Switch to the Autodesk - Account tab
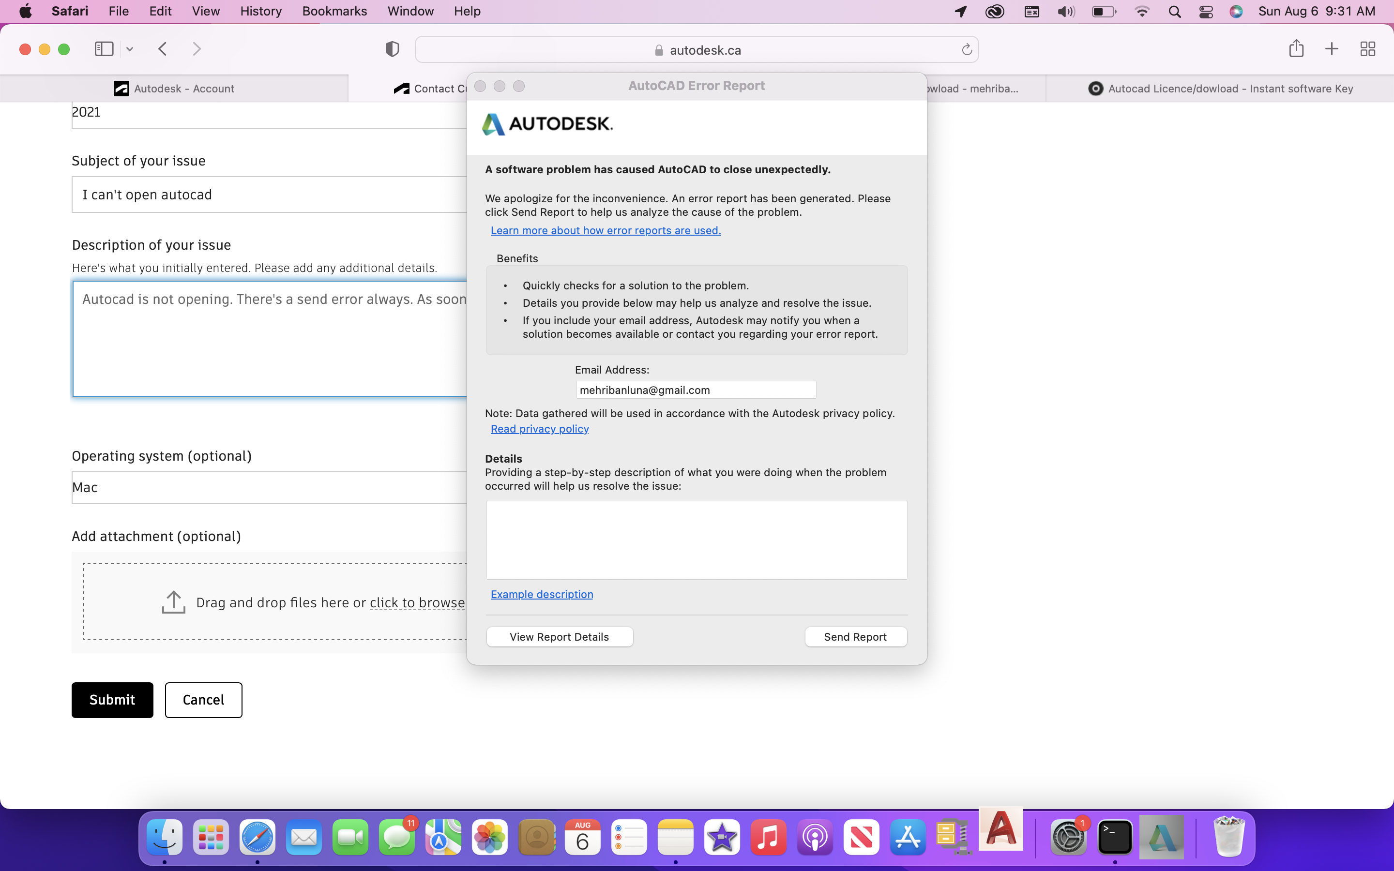Viewport: 1394px width, 871px height. point(174,89)
